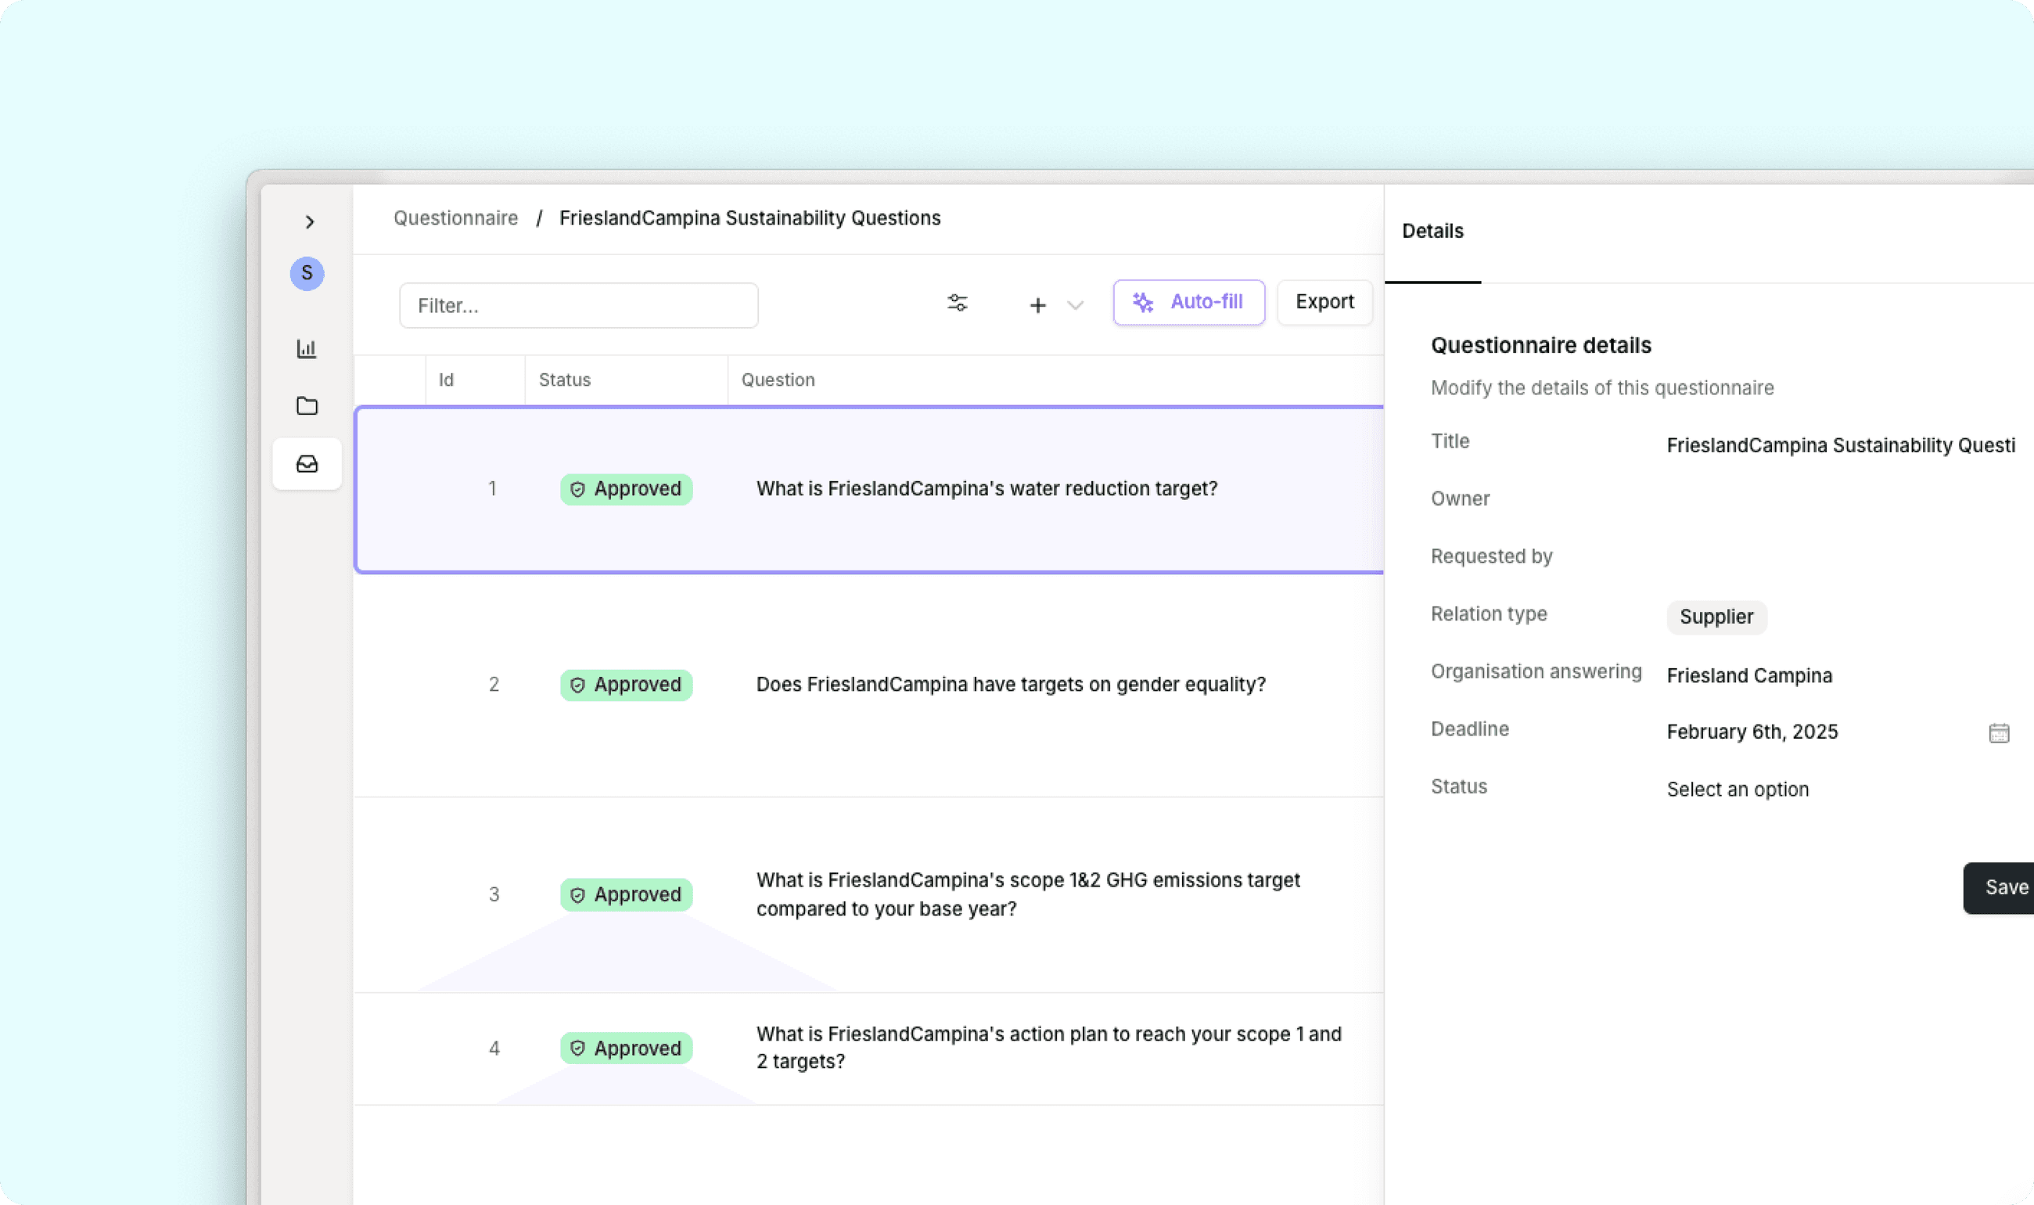
Task: Click the Auto-fill button
Action: 1188,302
